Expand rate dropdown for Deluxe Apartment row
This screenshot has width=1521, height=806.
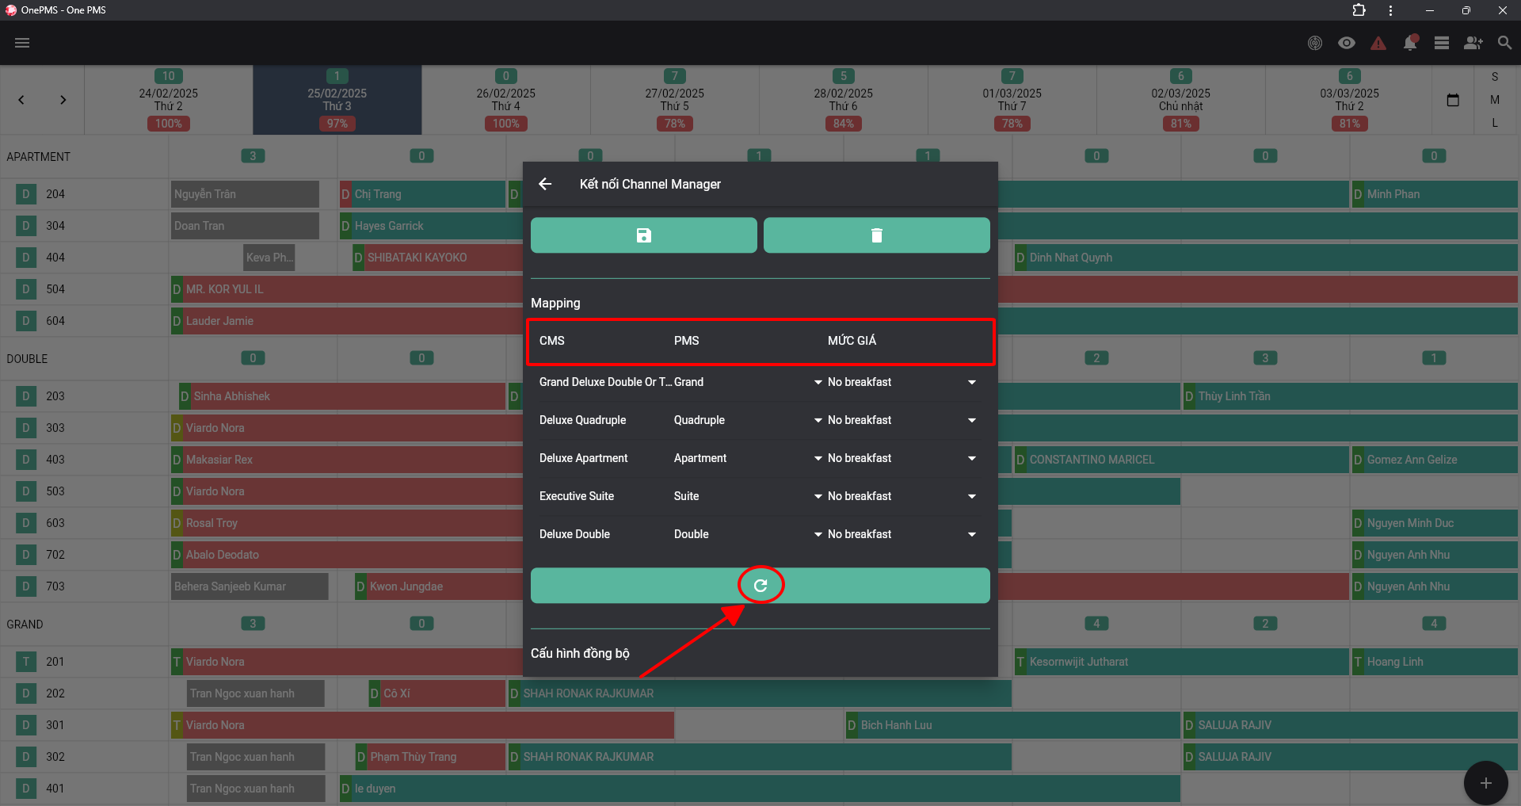pyautogui.click(x=902, y=458)
